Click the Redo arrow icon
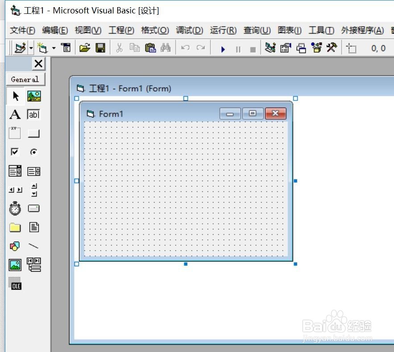Image resolution: width=394 pixels, height=352 pixels. click(200, 47)
